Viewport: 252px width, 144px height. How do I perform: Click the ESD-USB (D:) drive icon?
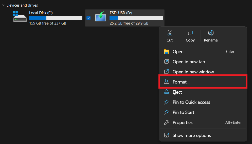pos(100,17)
